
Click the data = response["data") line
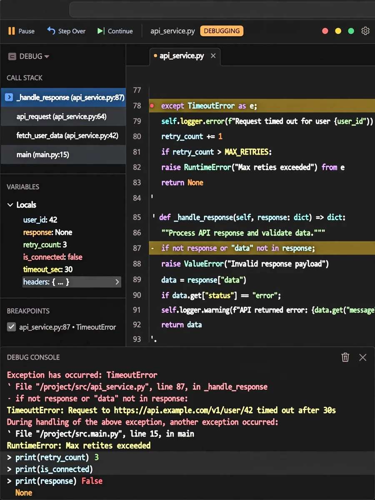(x=204, y=280)
